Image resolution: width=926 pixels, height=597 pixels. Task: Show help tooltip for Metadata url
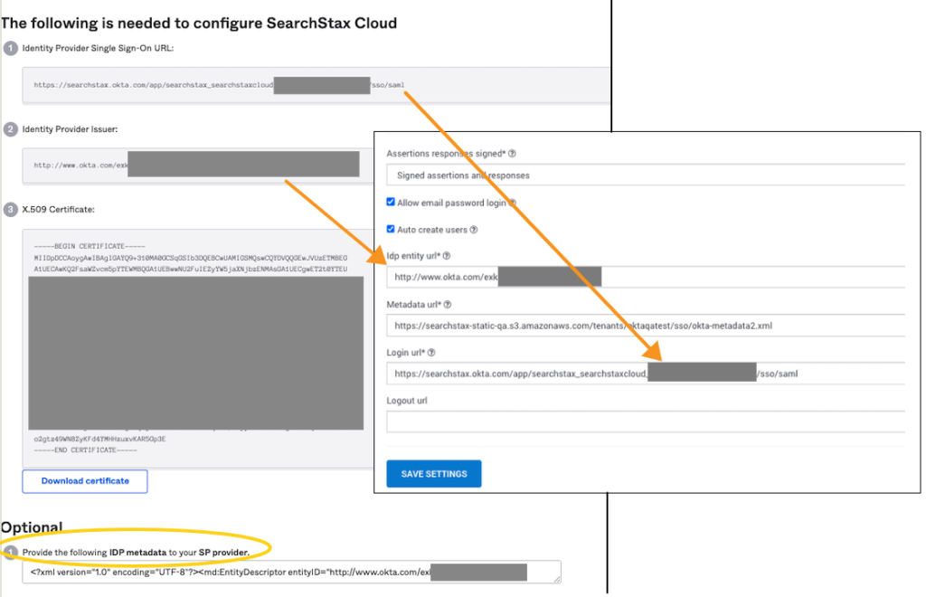pyautogui.click(x=447, y=305)
